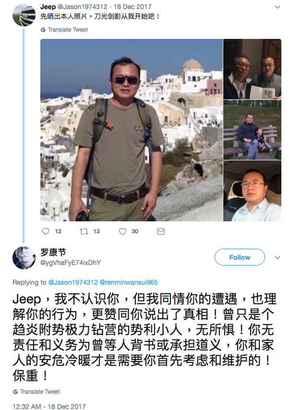Like the tweet with heart icon
The height and width of the screenshot is (410, 290).
coord(122,231)
